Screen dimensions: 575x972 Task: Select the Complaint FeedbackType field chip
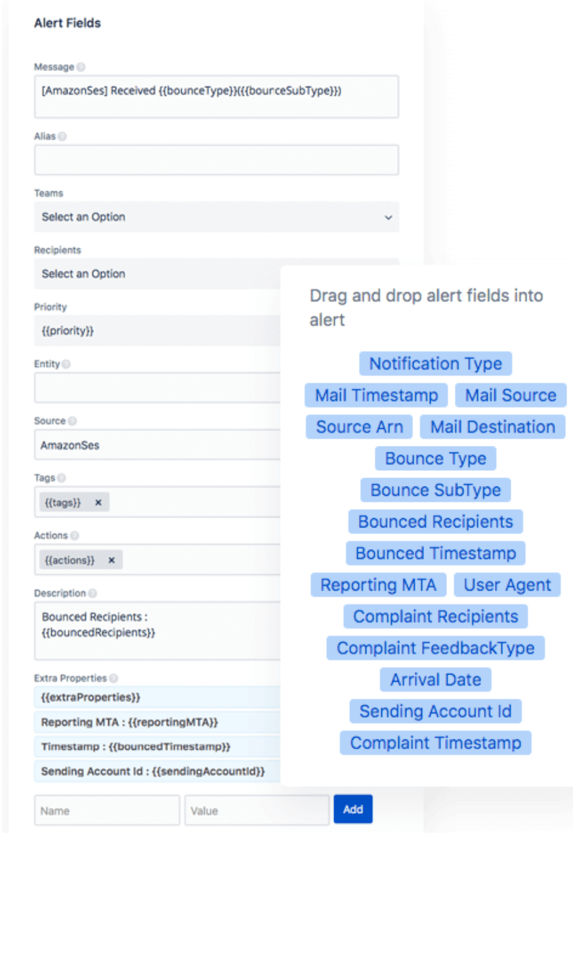click(436, 648)
